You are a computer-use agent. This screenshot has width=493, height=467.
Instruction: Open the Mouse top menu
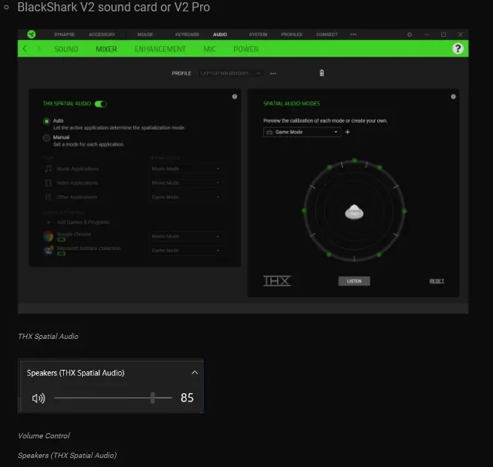(145, 35)
